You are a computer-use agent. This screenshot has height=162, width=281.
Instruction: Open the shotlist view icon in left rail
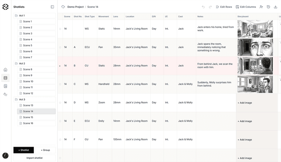point(5,78)
